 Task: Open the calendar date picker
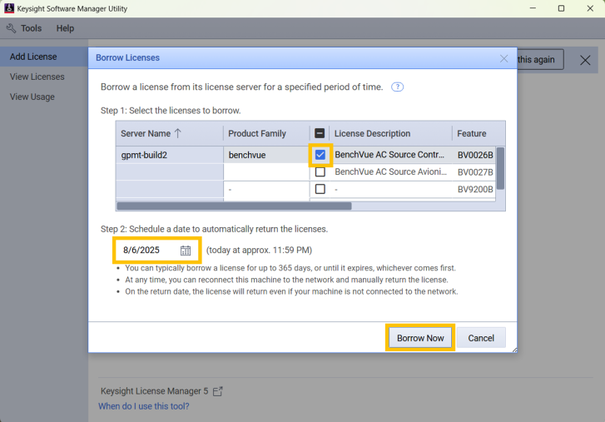tap(186, 251)
